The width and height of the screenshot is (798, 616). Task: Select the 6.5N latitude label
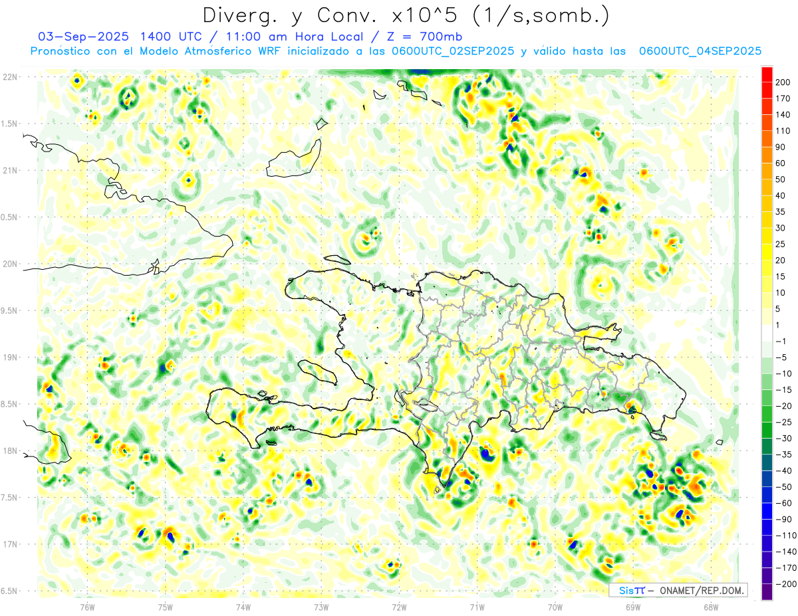9,591
